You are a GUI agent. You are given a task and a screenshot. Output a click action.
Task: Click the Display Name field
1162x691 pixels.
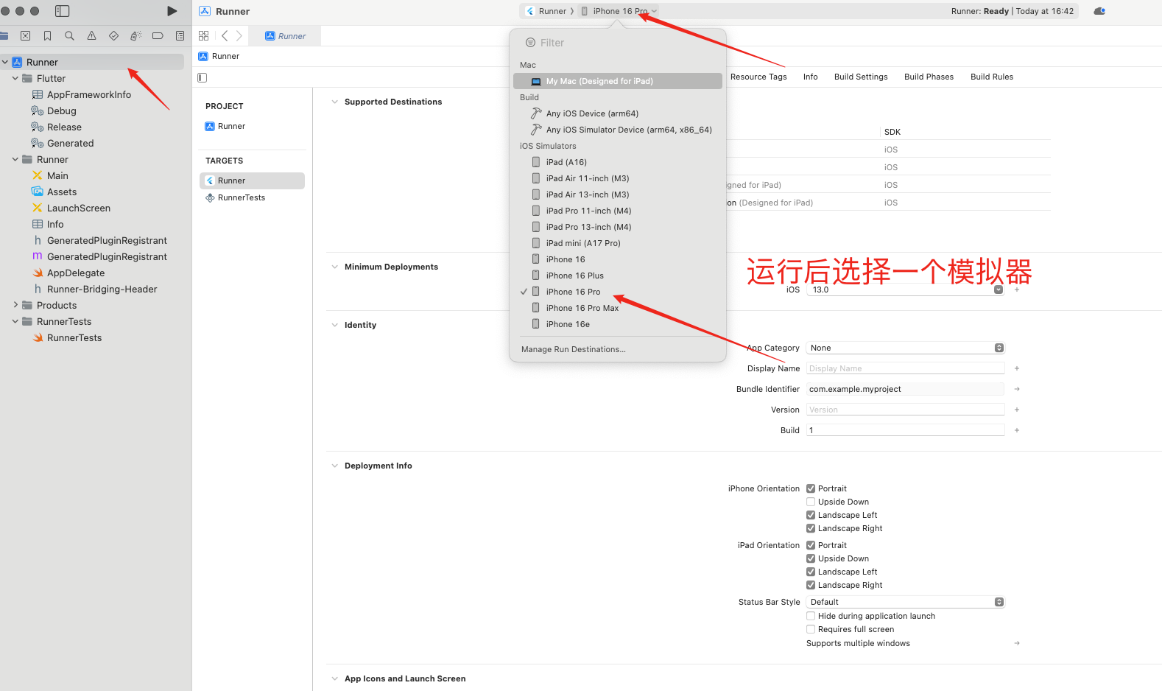point(906,368)
